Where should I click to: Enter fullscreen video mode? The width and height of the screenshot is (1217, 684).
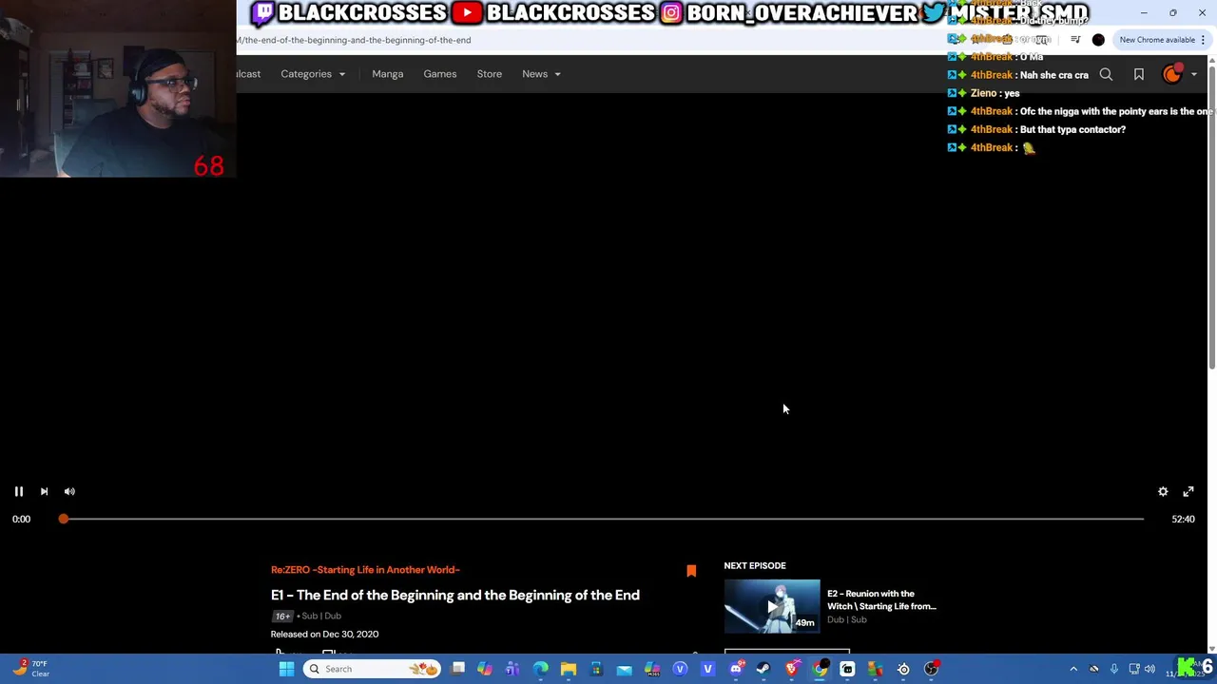(x=1188, y=491)
